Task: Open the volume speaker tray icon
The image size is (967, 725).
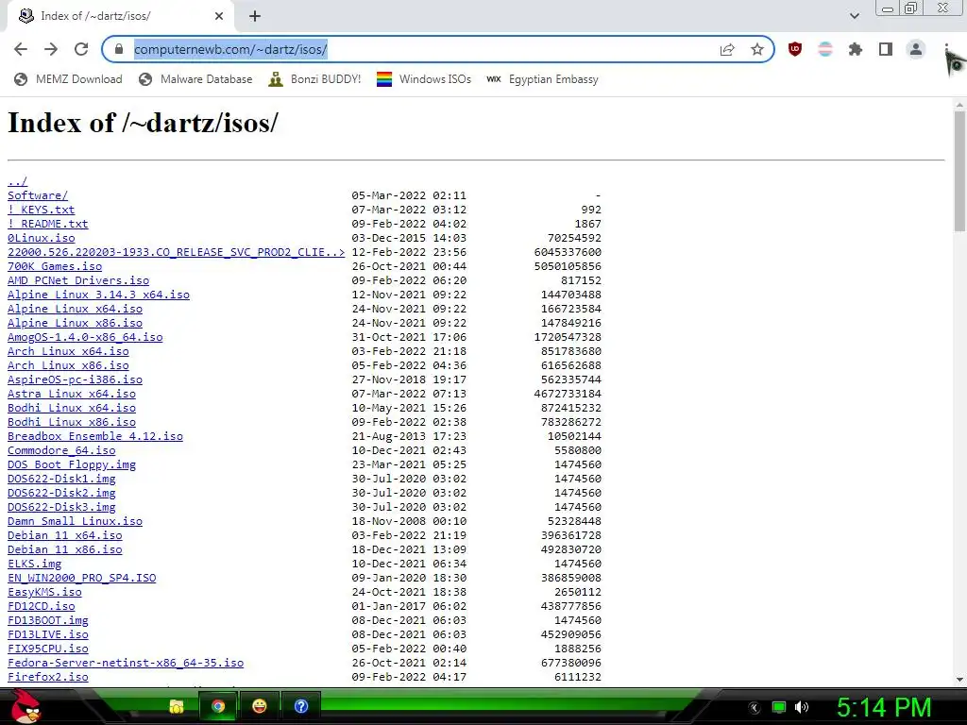Action: pyautogui.click(x=802, y=708)
